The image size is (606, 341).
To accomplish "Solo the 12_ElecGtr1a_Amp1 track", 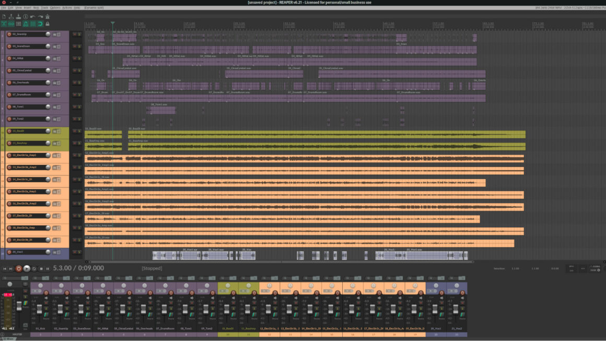I will pos(79,156).
